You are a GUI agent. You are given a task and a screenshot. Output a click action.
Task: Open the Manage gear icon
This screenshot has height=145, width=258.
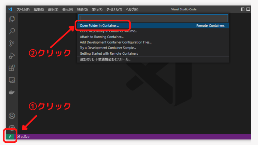click(12, 128)
